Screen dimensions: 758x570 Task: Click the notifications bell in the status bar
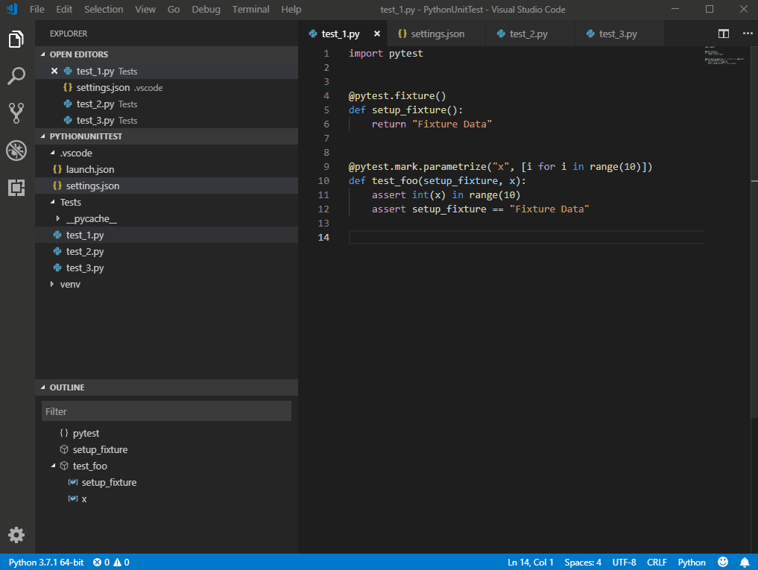tap(744, 562)
